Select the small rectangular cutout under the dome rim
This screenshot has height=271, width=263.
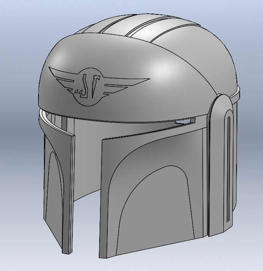[185, 121]
